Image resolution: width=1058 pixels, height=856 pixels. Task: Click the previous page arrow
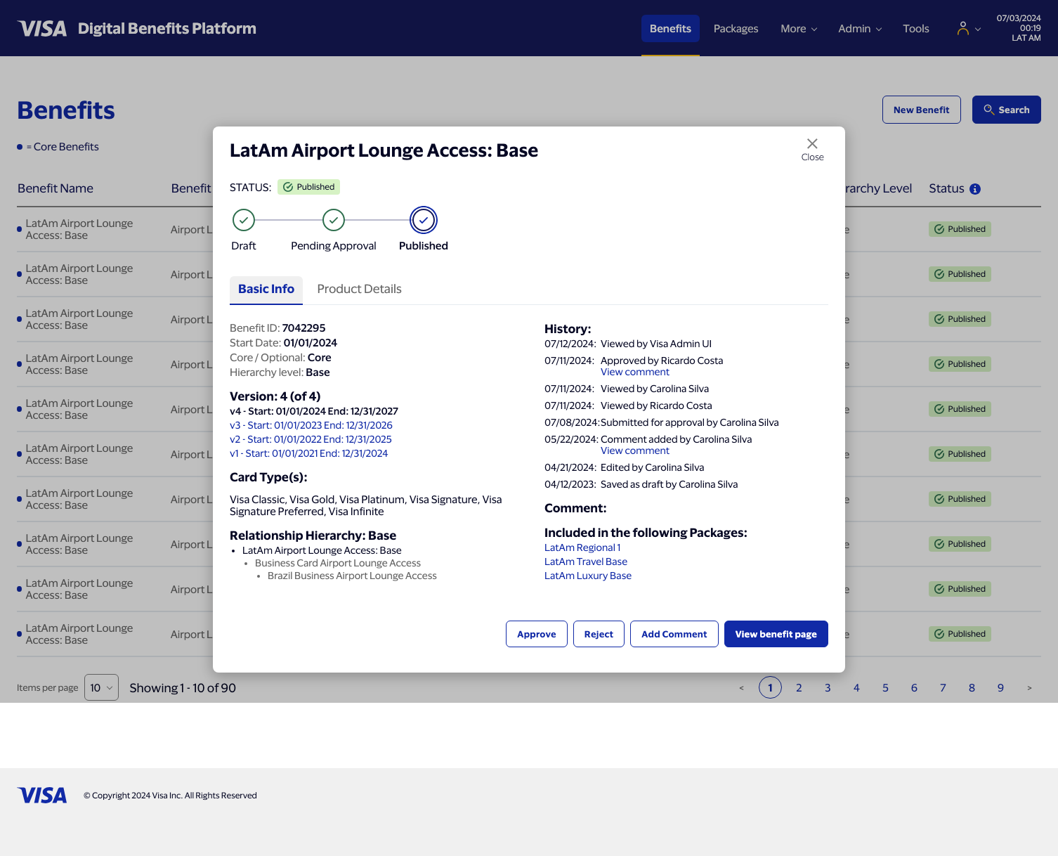[741, 687]
